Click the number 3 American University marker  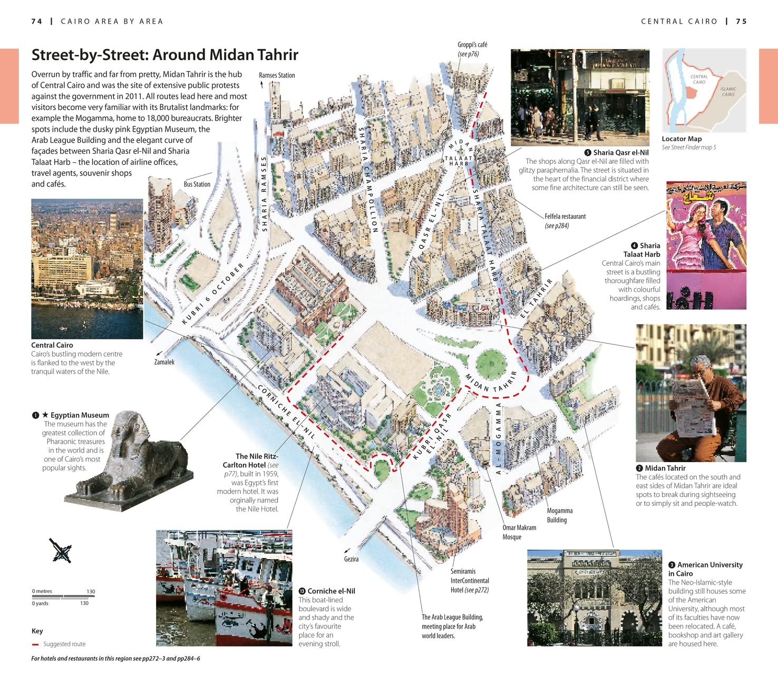[672, 565]
